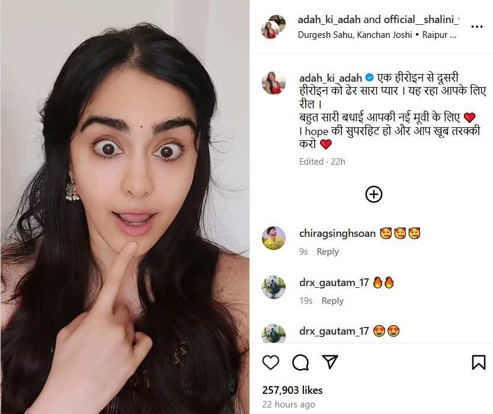Open official_shalini profile link in header
Viewport: 493px width, 414px height.
pyautogui.click(x=421, y=20)
